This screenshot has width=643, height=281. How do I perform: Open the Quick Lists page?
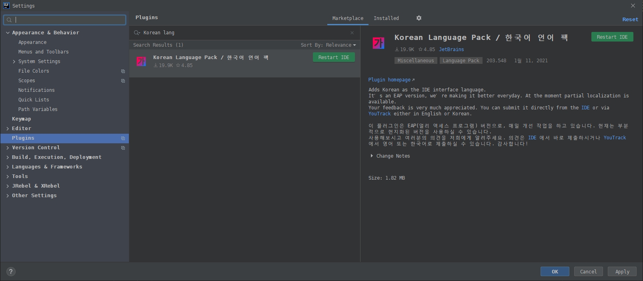[34, 100]
